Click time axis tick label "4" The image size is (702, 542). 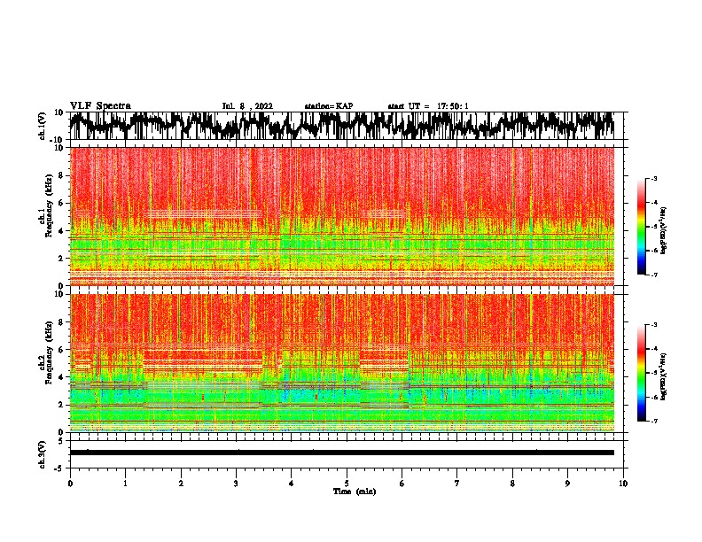(292, 484)
